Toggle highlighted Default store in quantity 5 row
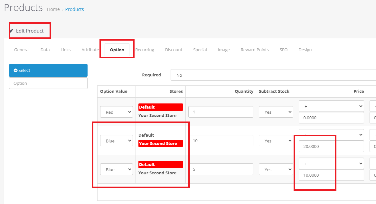376x204 pixels. click(160, 164)
